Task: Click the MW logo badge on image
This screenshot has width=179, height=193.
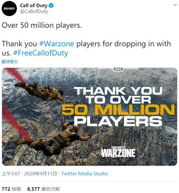Action: click(x=118, y=69)
